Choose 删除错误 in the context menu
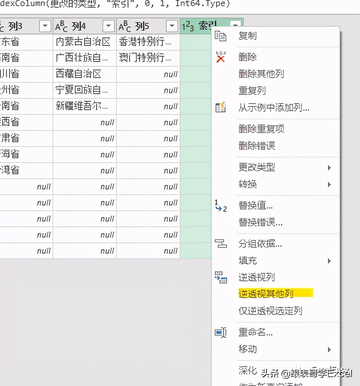Image resolution: width=360 pixels, height=386 pixels. point(257,146)
